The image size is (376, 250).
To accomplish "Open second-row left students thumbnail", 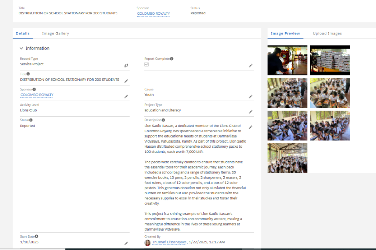I will [x=287, y=93].
